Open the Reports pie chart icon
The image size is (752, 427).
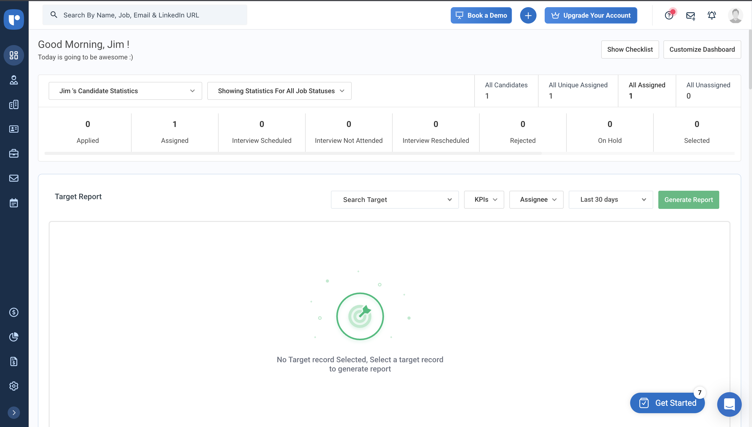click(x=14, y=337)
